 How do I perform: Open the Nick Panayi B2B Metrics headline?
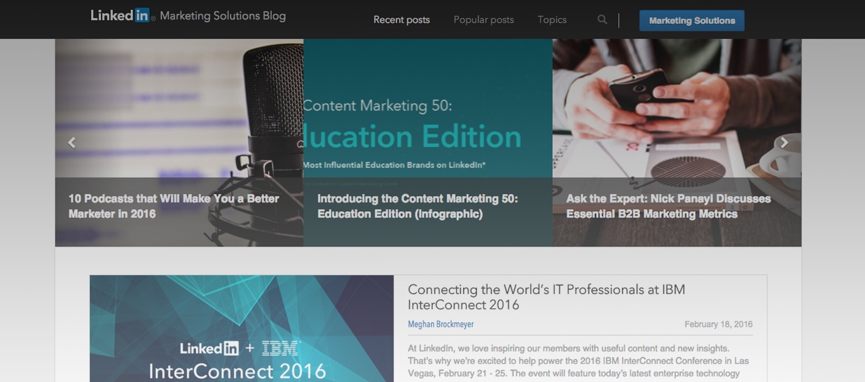668,206
